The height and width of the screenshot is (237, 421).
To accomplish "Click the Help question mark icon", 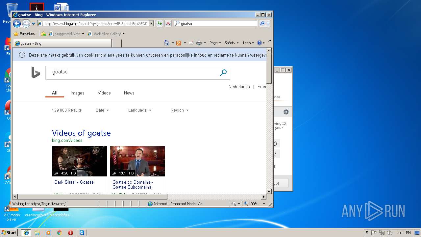I will 259,43.
